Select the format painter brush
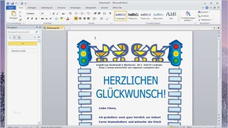 (20, 20)
